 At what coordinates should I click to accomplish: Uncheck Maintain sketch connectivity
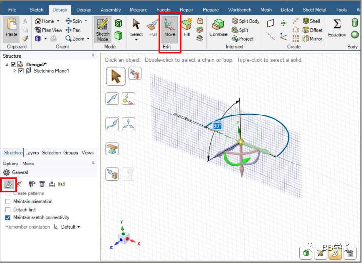pyautogui.click(x=8, y=218)
